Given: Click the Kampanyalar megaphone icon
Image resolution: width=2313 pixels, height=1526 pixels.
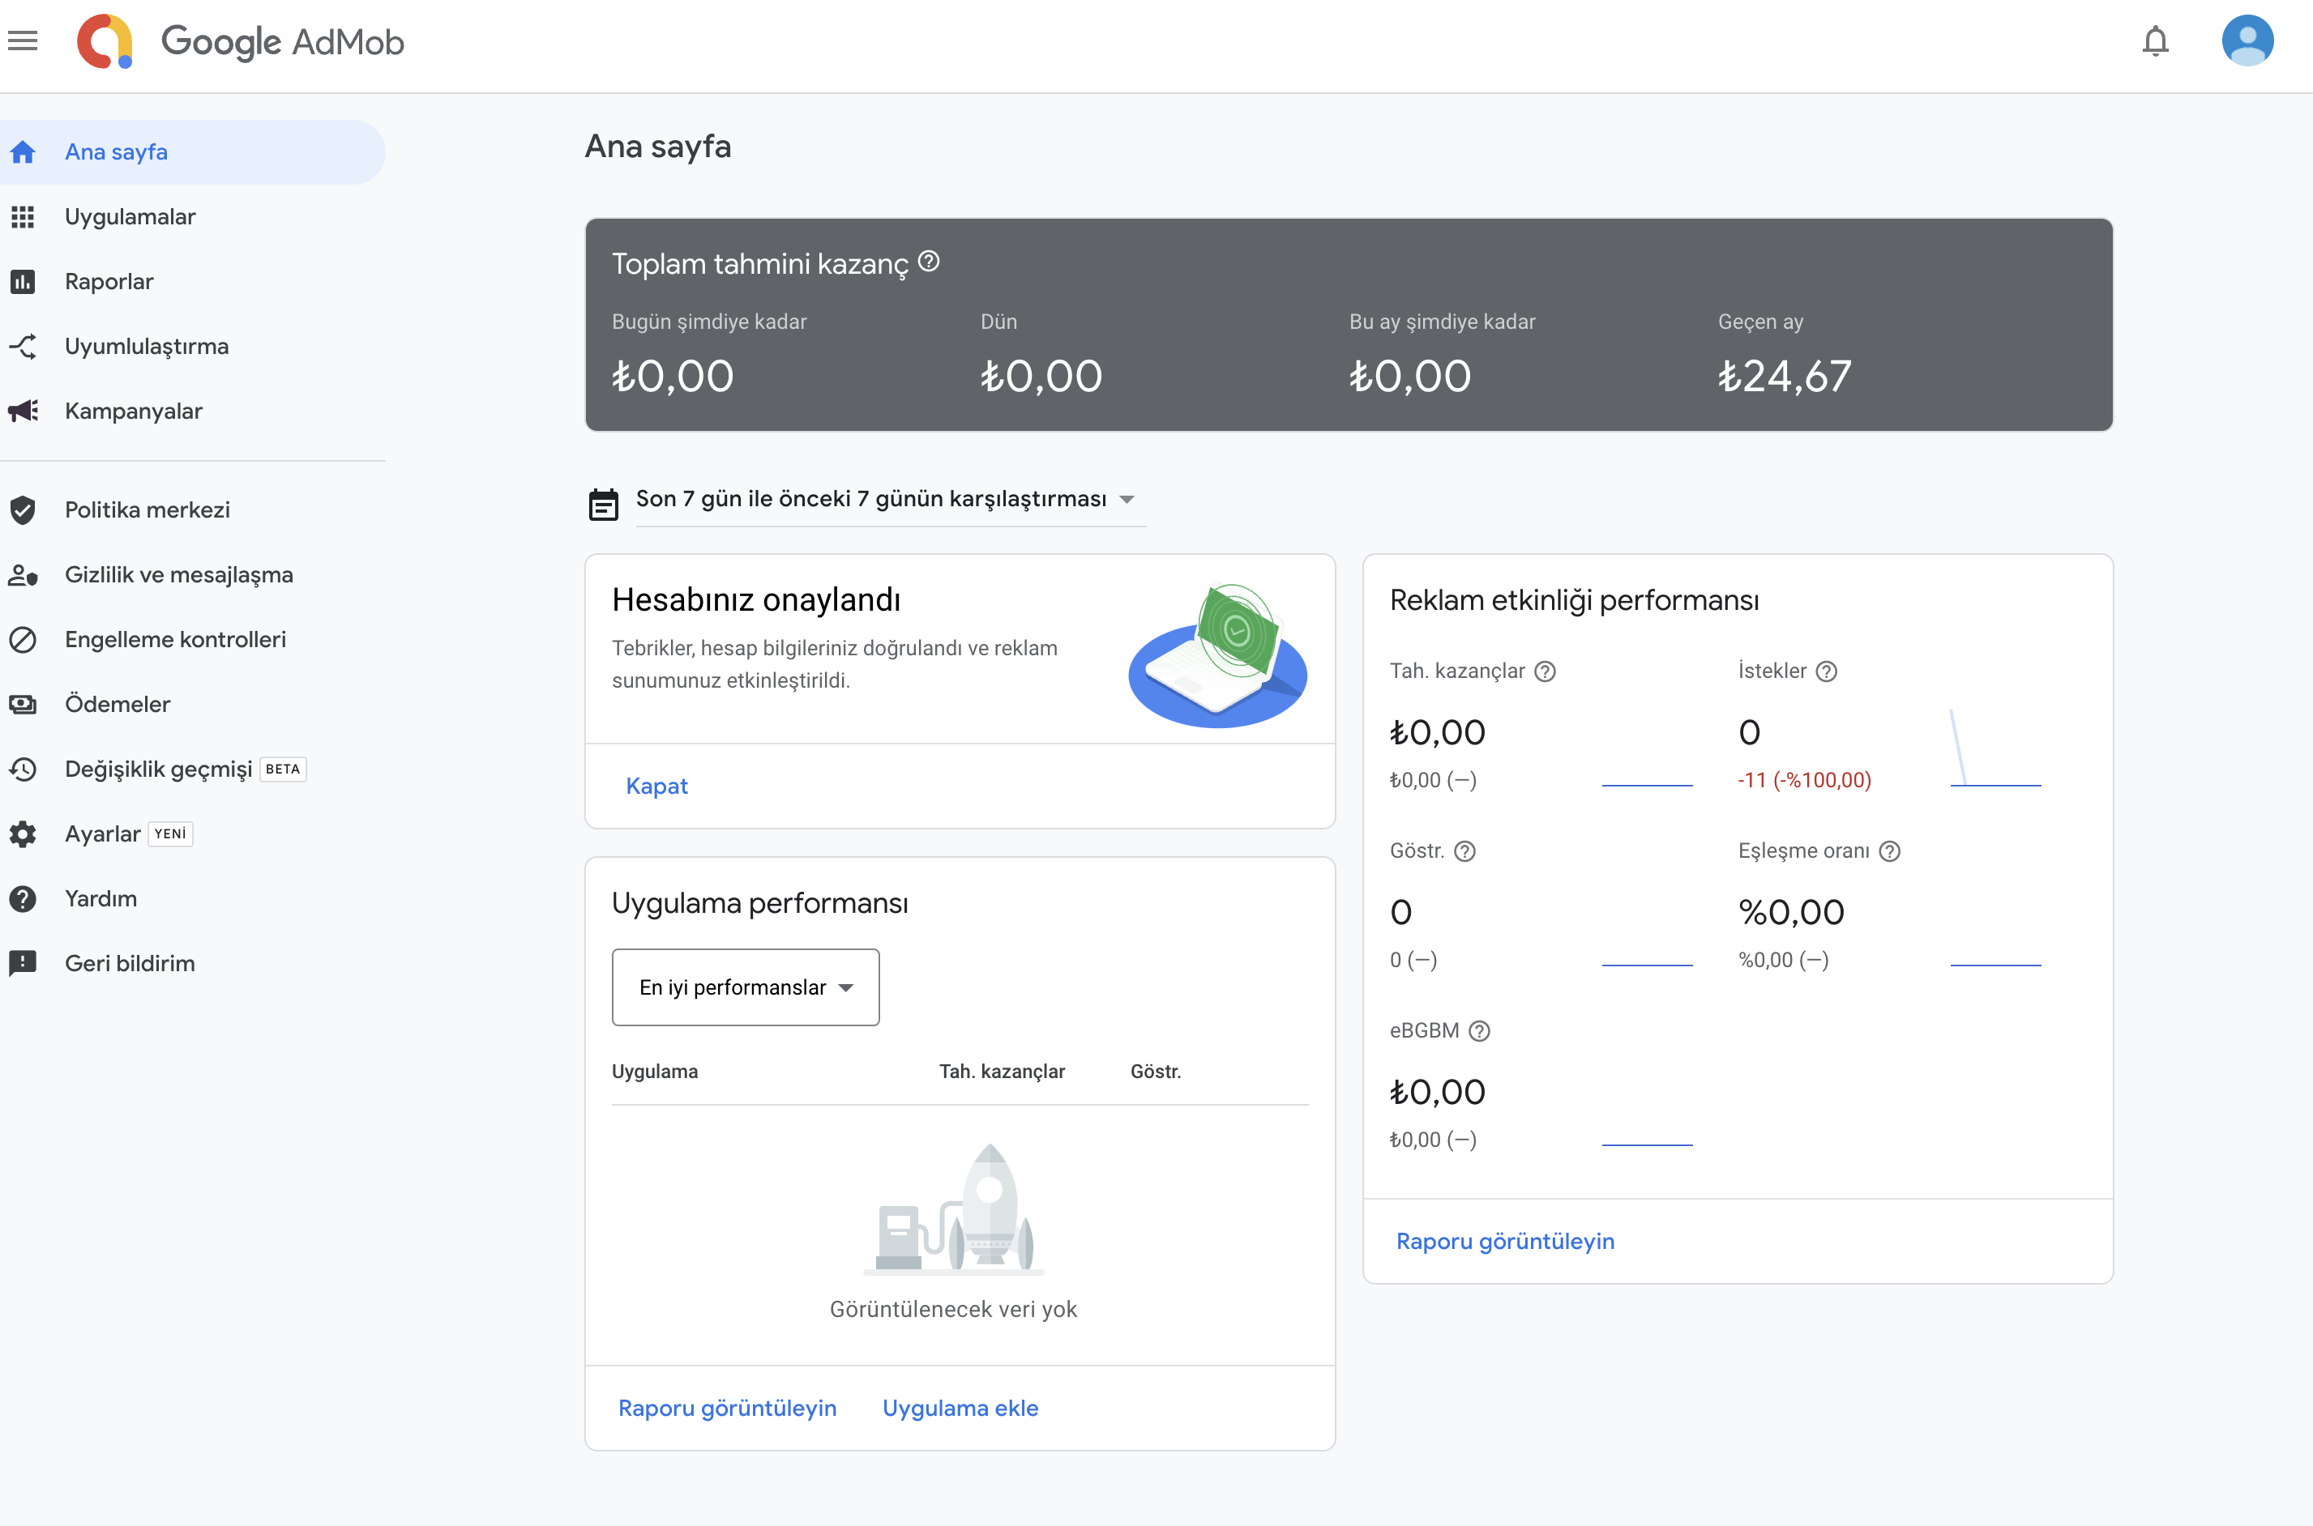Looking at the screenshot, I should [24, 411].
